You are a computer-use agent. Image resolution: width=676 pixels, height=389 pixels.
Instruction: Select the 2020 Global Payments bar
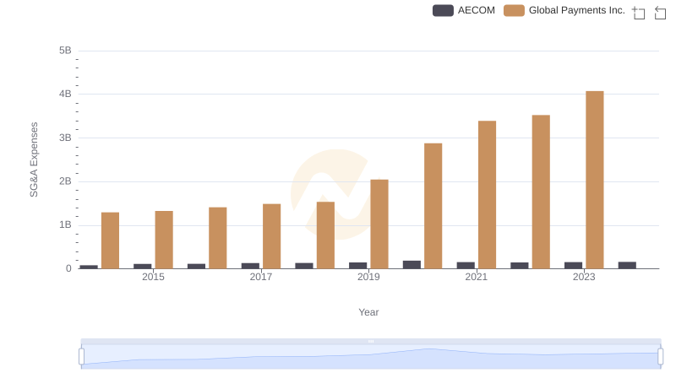pos(433,206)
